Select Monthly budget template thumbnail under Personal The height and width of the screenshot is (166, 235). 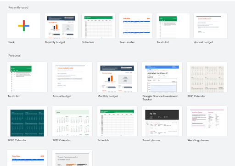117,77
